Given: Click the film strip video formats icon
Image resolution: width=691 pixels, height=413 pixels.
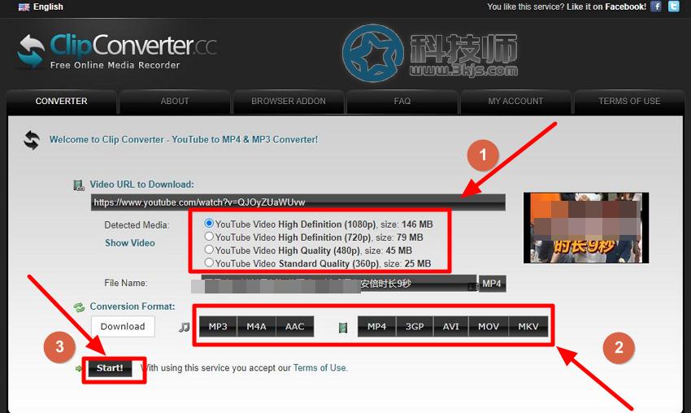Looking at the screenshot, I should [x=343, y=327].
